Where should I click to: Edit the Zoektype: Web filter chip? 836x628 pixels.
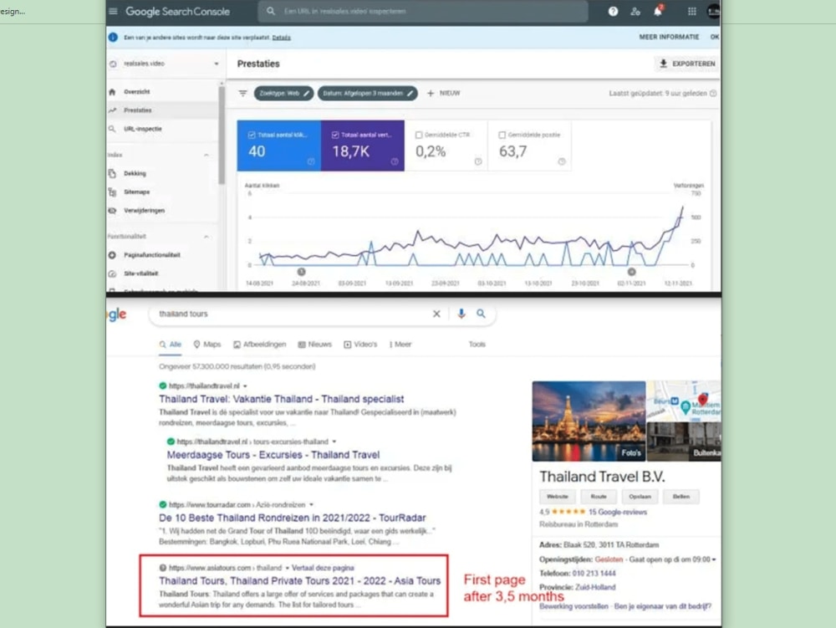283,94
